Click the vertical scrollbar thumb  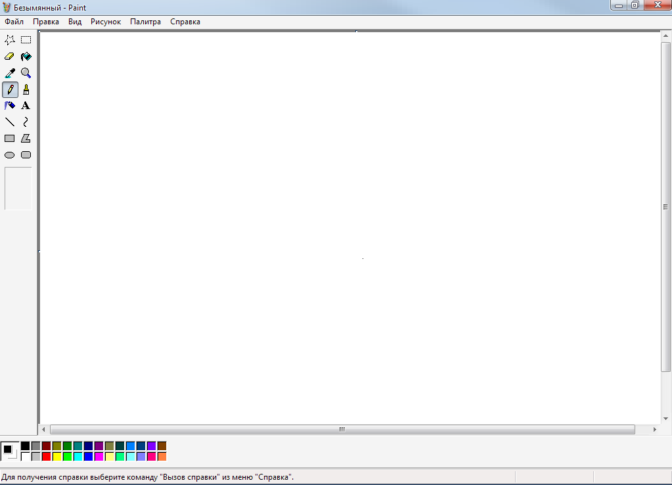[665, 207]
